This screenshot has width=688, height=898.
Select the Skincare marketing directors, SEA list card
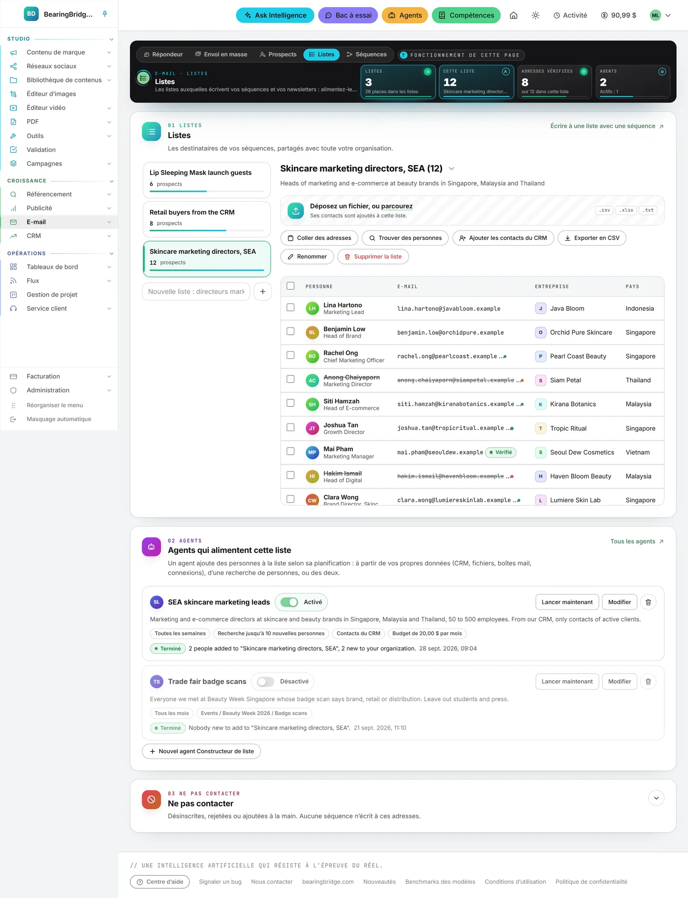(x=207, y=259)
